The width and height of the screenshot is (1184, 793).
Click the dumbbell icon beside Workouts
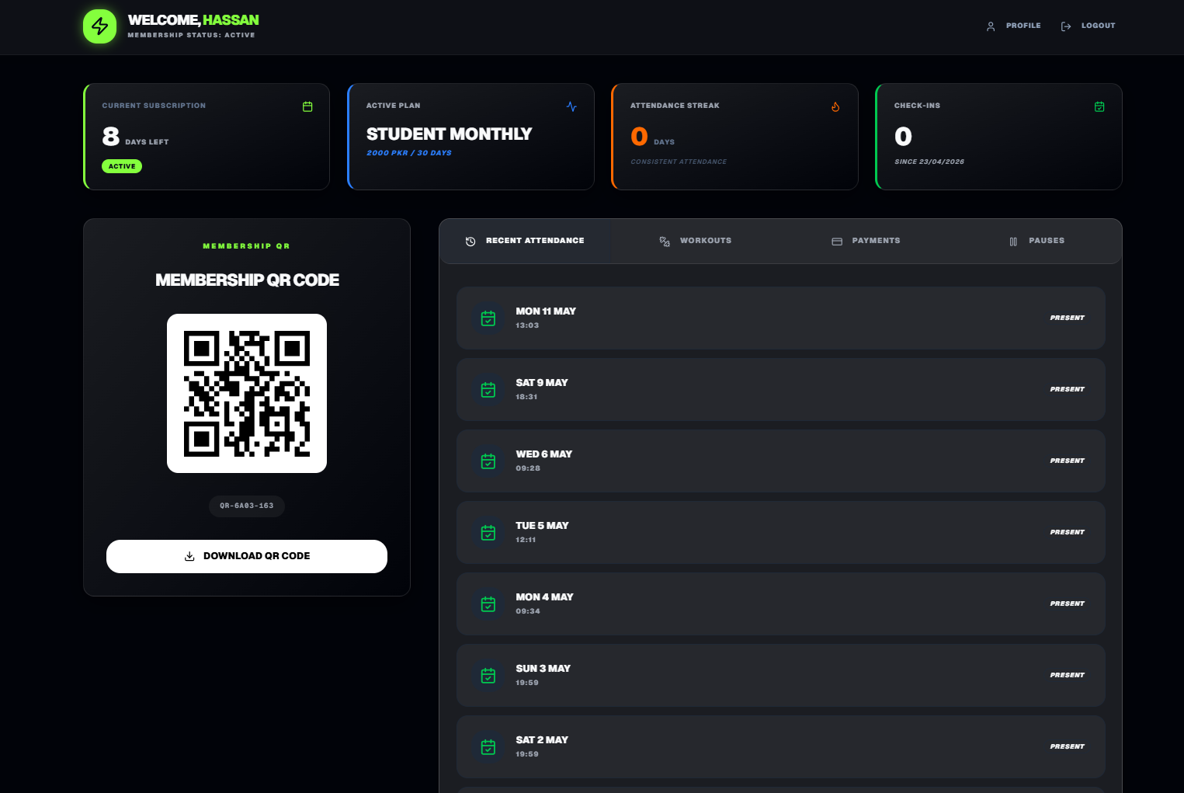point(665,242)
